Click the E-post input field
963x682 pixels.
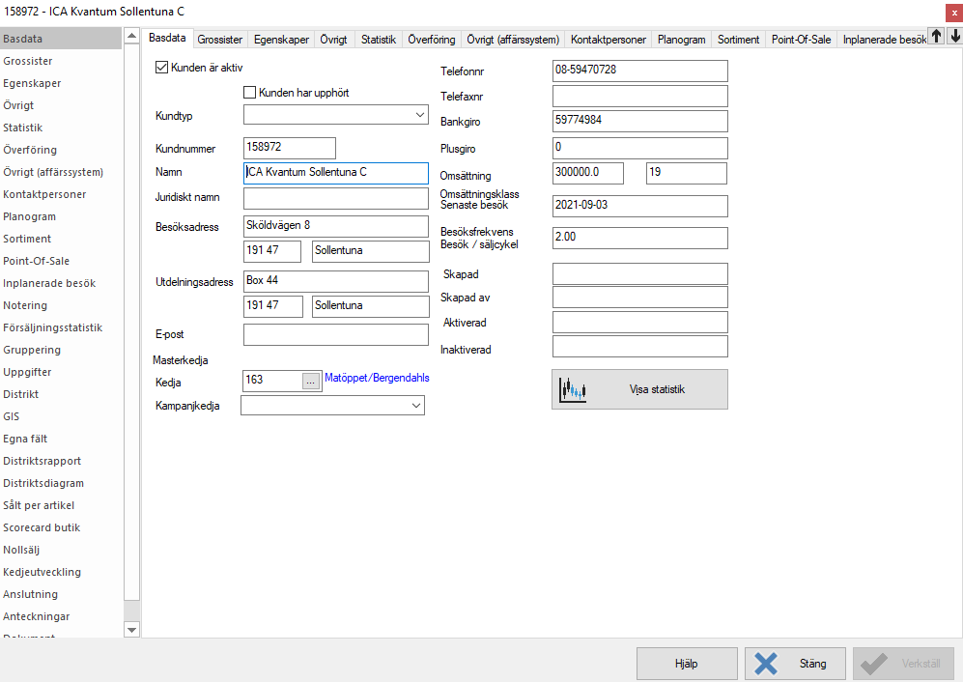tap(336, 335)
